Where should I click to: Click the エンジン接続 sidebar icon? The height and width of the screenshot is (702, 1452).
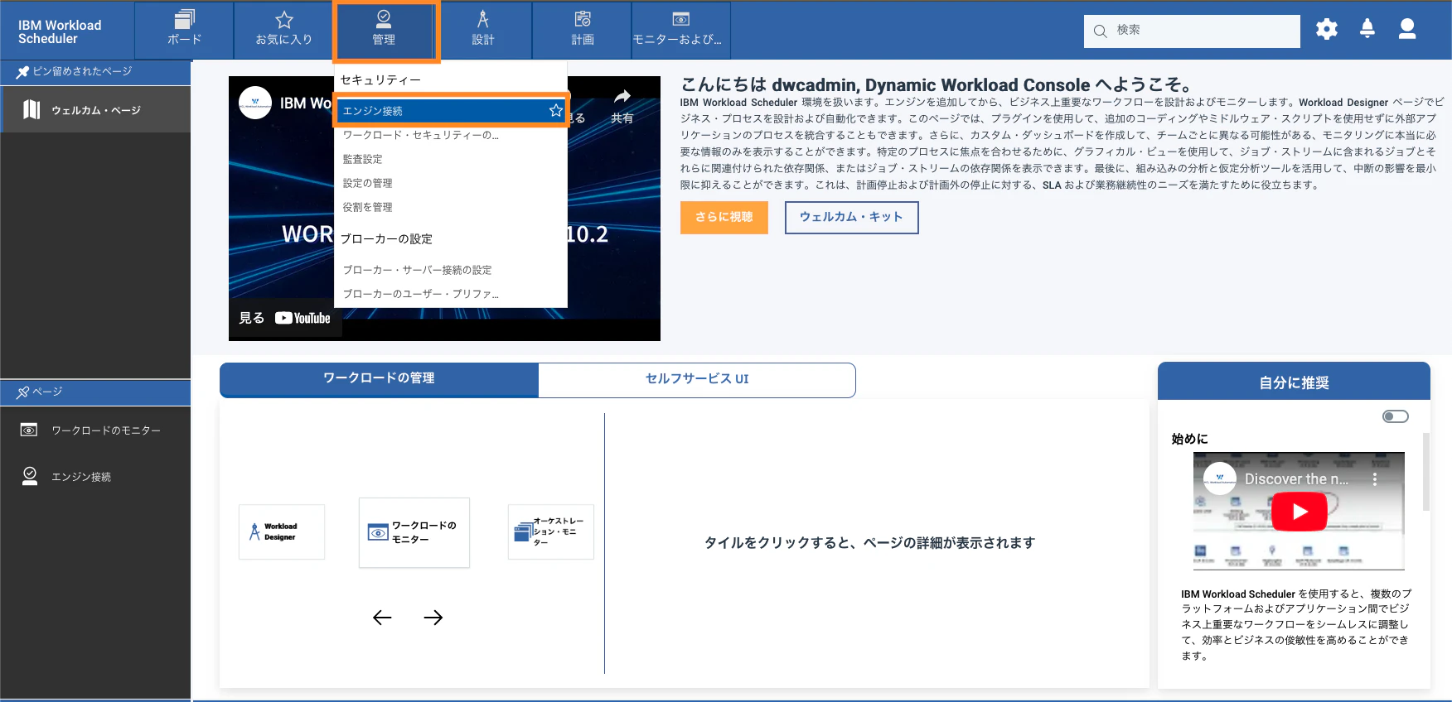(x=30, y=476)
